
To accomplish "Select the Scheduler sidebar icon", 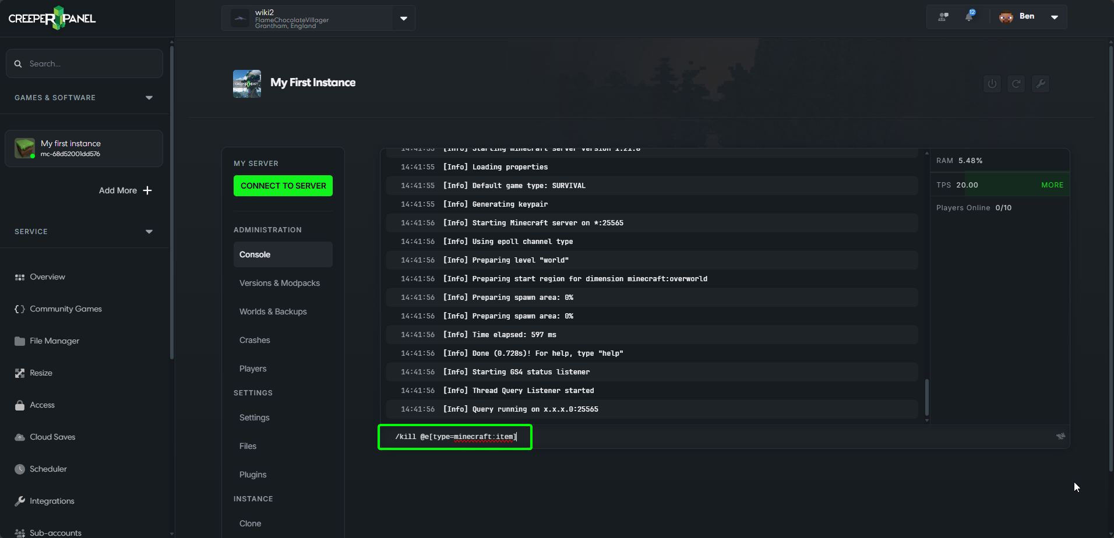I will pyautogui.click(x=19, y=469).
